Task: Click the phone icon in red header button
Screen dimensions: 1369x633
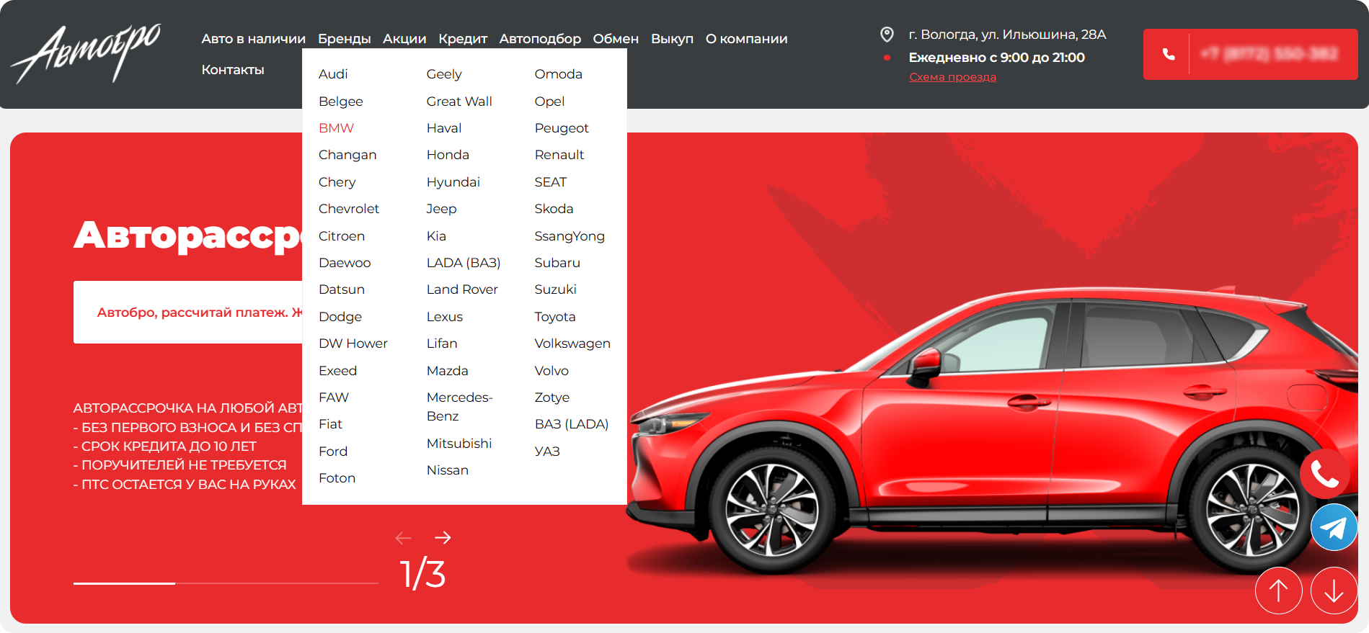Action: (x=1169, y=54)
